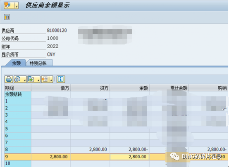The image size is (229, 167).
Task: Select period row 2
Action: pyautogui.click(x=18, y=108)
